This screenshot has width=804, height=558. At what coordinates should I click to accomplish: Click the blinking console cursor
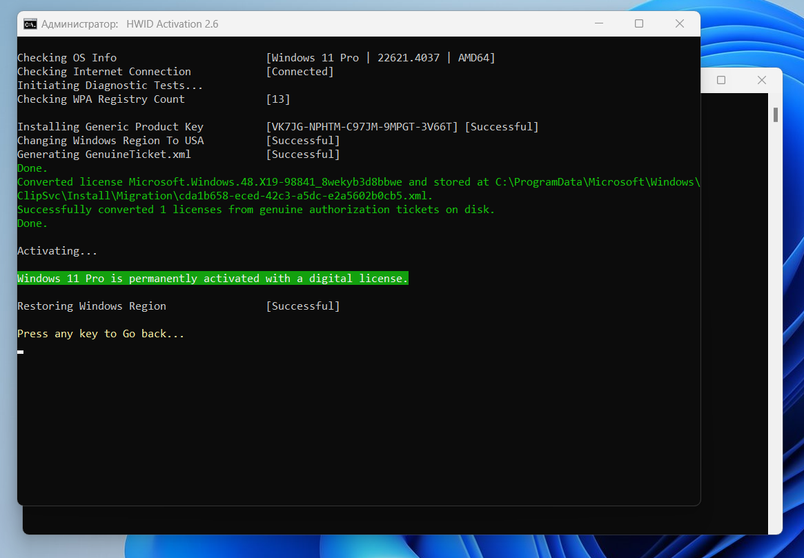pyautogui.click(x=21, y=352)
